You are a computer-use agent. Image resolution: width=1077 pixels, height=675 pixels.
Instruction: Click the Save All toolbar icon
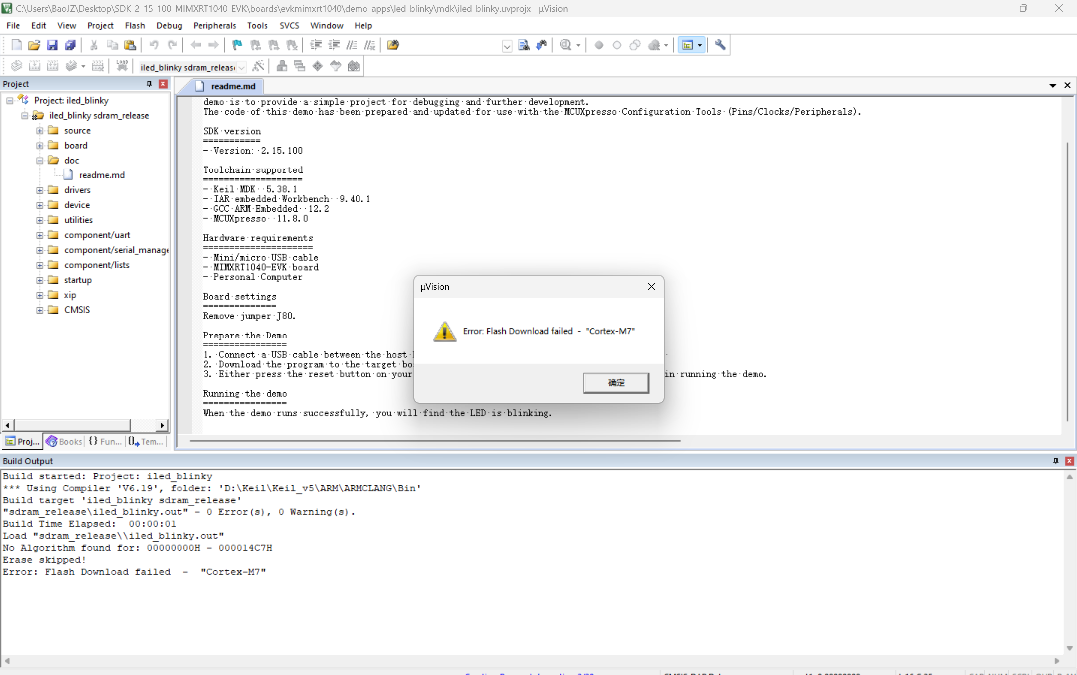pyautogui.click(x=70, y=45)
